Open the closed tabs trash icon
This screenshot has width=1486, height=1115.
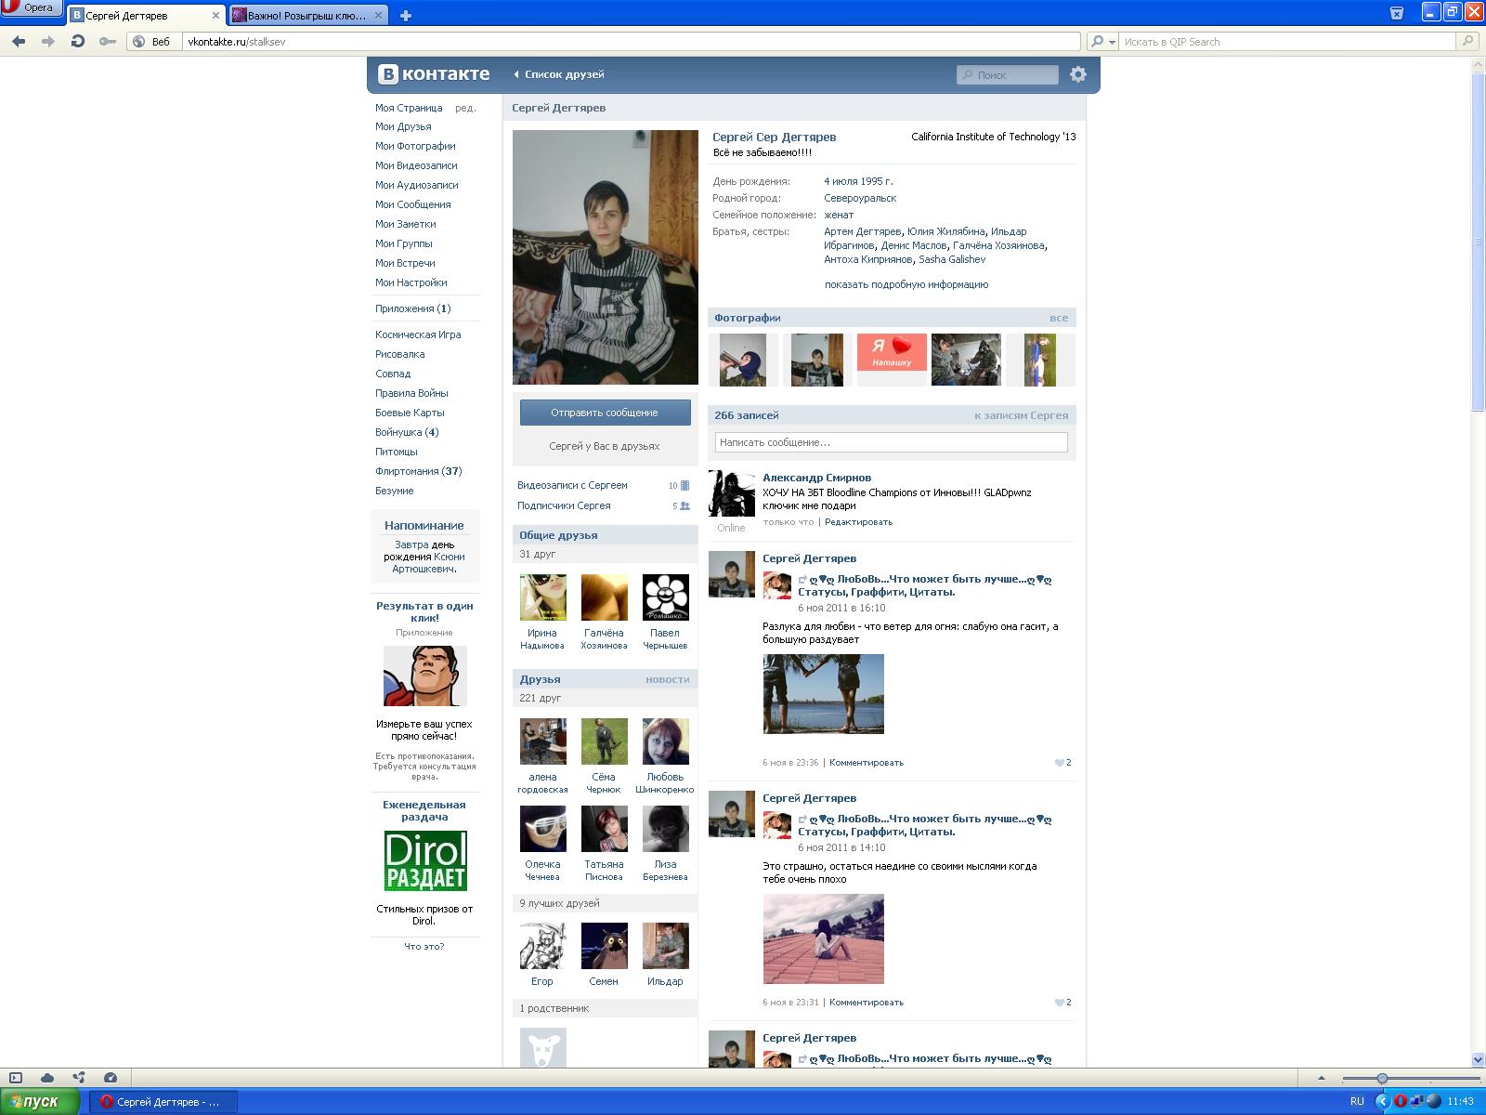click(1396, 13)
